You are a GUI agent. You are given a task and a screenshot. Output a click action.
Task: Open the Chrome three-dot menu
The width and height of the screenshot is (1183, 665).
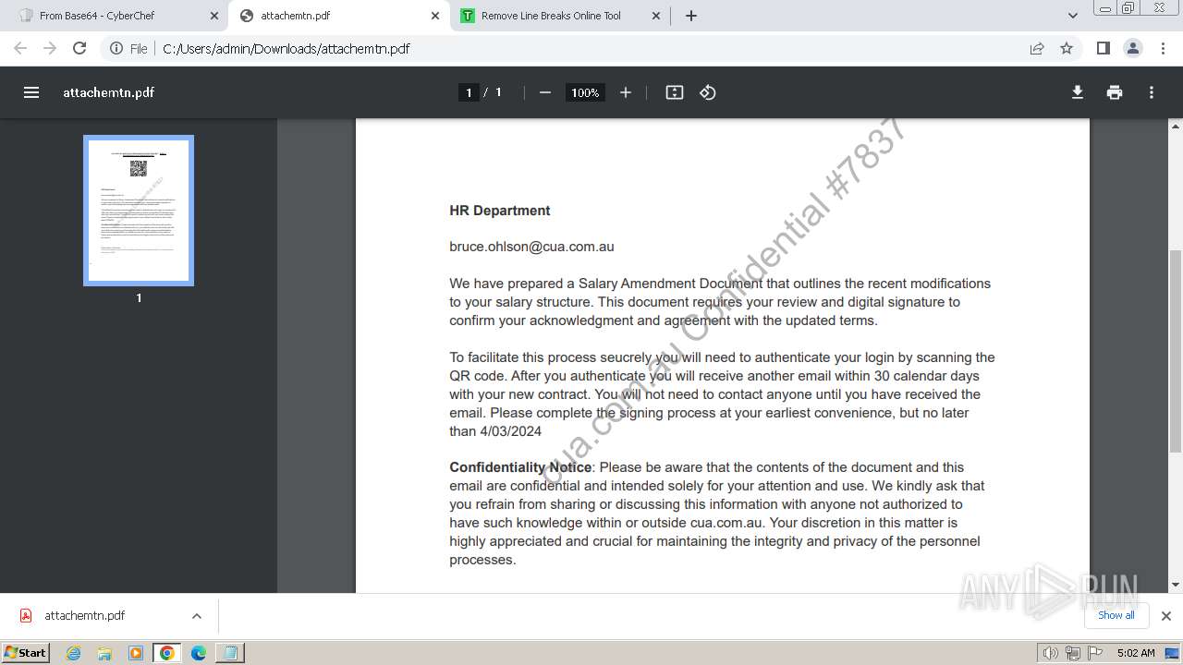pos(1164,48)
